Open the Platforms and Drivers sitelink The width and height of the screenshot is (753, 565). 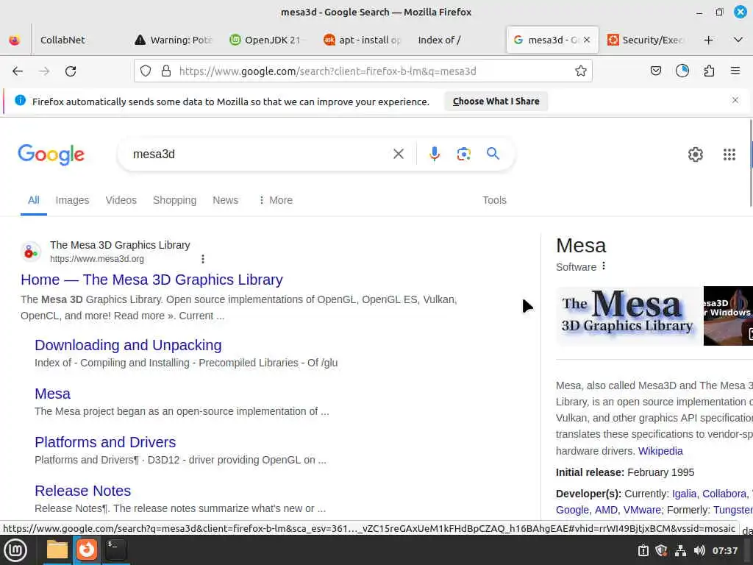point(105,442)
